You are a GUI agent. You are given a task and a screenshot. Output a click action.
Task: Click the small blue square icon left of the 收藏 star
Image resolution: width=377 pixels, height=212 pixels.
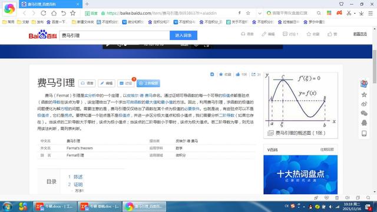click(212, 74)
